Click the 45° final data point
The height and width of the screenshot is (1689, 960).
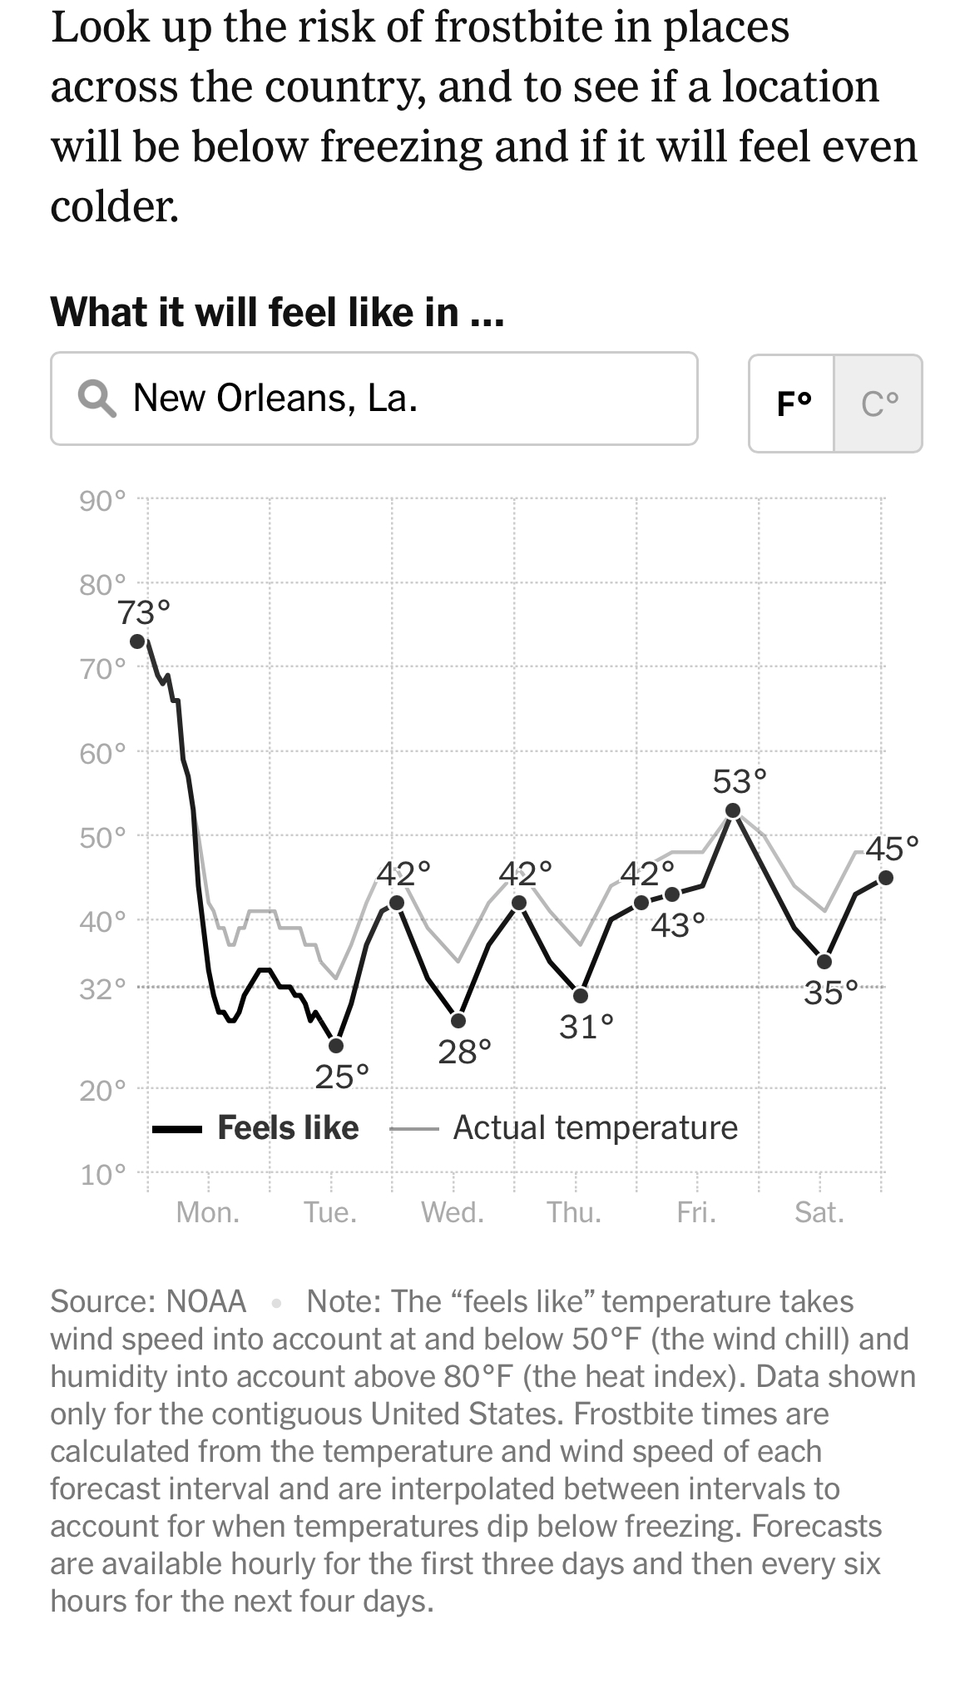(886, 878)
